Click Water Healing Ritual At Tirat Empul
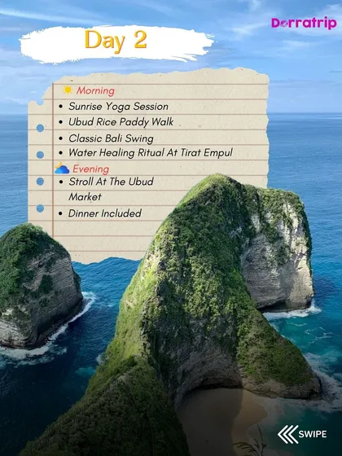342x456 pixels. 151,153
